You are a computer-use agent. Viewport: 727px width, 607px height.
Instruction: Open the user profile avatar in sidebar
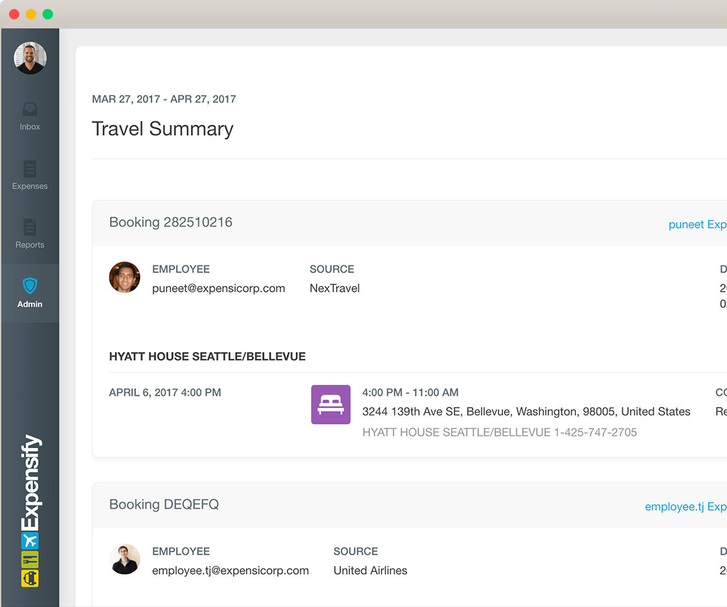click(30, 58)
